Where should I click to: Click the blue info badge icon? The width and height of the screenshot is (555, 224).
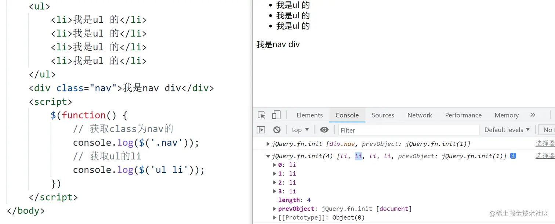pos(513,156)
